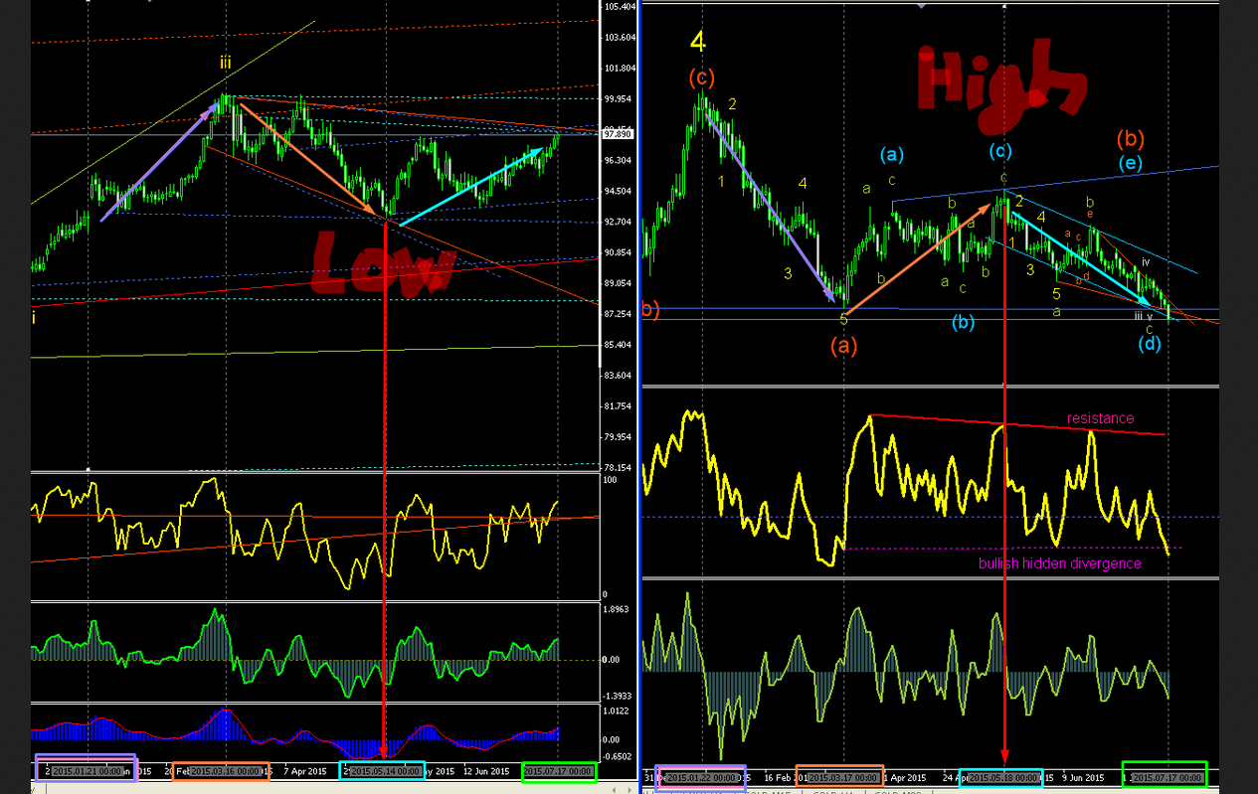
Task: Click the -1.3993 indicator scale value
Action: coord(618,697)
